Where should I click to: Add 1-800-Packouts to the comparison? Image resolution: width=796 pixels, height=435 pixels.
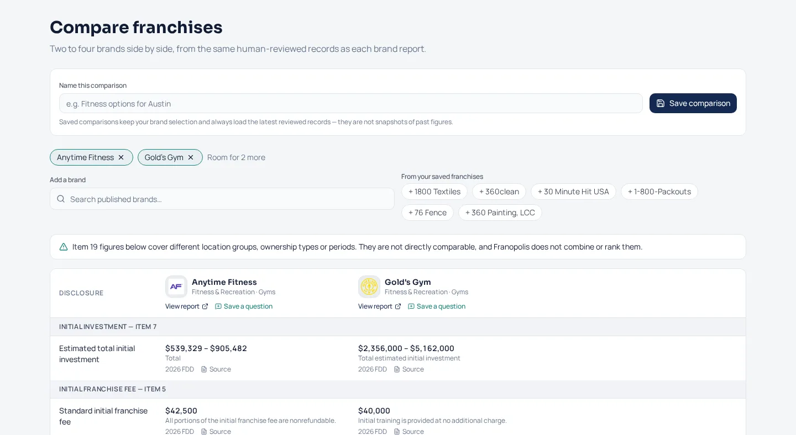(x=659, y=192)
